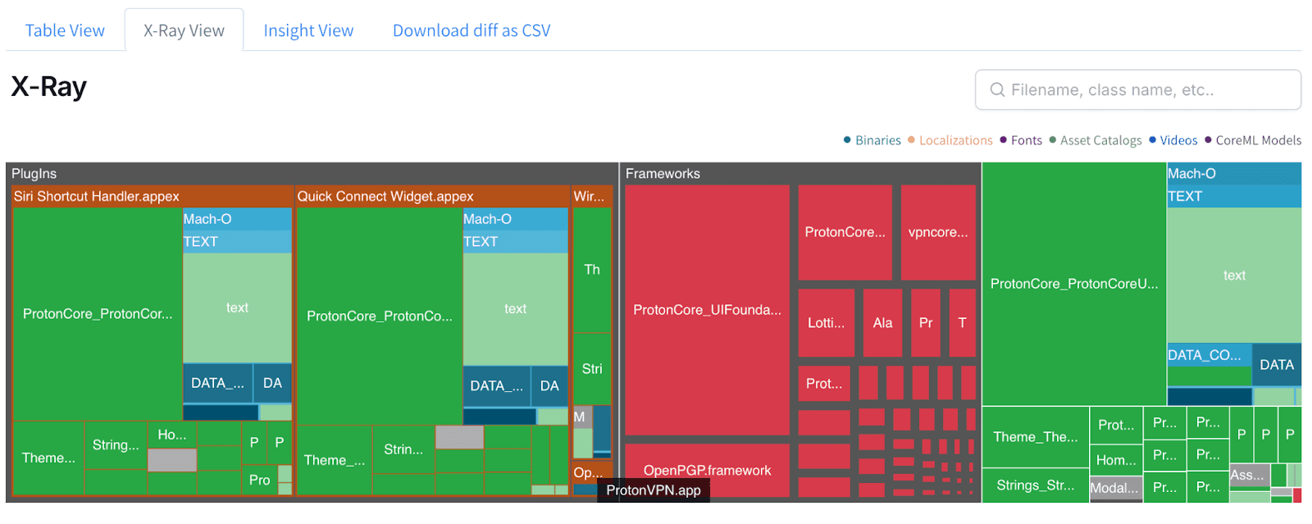Toggle the Binaries legend dot
The image size is (1312, 524).
(x=847, y=140)
